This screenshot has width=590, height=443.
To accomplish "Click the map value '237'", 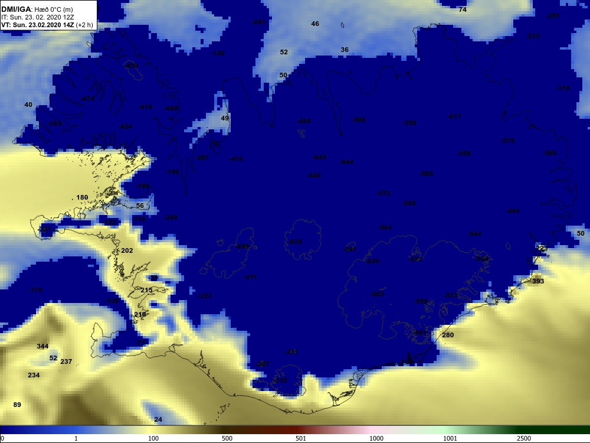I will pyautogui.click(x=66, y=361).
